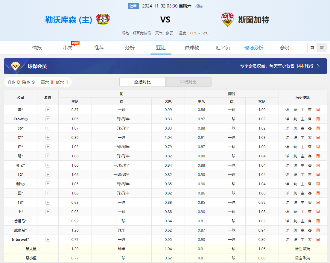This screenshot has height=263, width=330.
Task: Click 标注 in the 最大值 row
Action: [299, 249]
